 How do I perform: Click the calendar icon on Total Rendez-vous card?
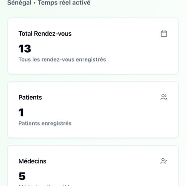pyautogui.click(x=164, y=34)
